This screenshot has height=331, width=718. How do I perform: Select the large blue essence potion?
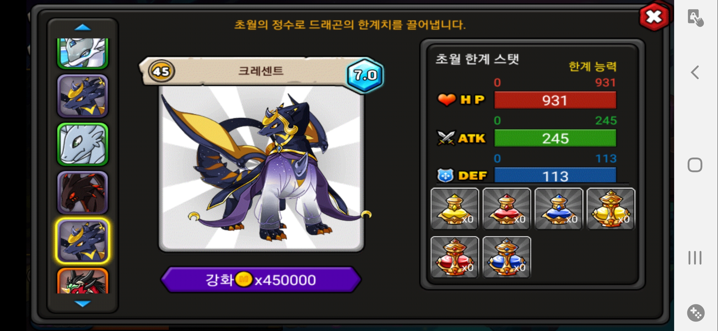click(x=507, y=257)
